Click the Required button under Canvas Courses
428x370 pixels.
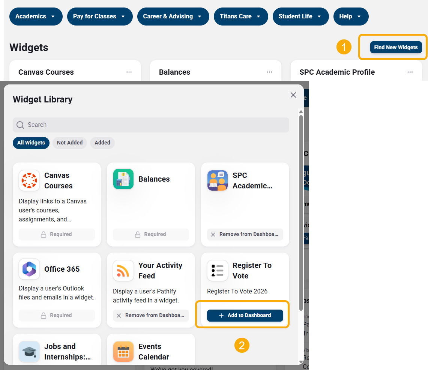[57, 234]
